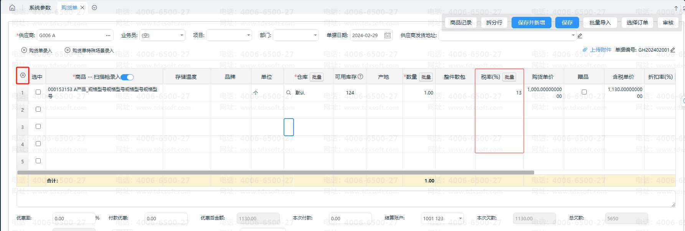The height and width of the screenshot is (231, 685).
Task: Click the horizontal table scrollbar
Action: tap(276, 172)
